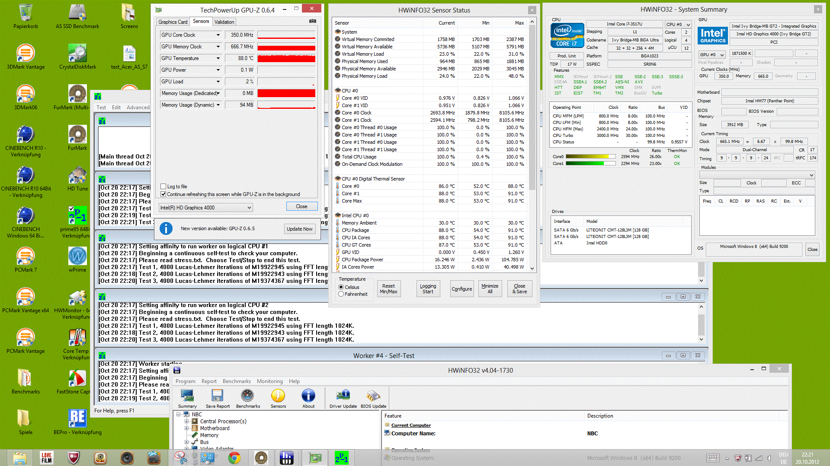The height and width of the screenshot is (466, 830).
Task: Select the Screens folder on the desktop
Action: pyautogui.click(x=129, y=16)
